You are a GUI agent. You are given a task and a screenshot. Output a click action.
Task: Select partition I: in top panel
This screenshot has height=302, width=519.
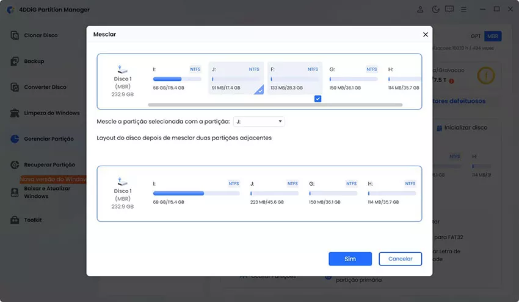tap(177, 78)
